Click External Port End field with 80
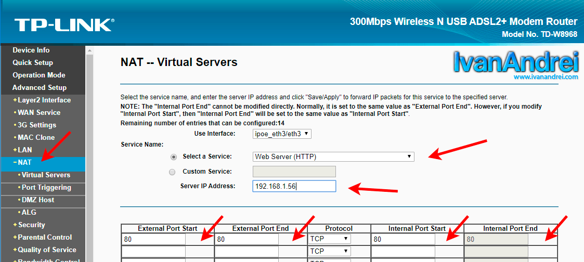584x262 pixels. click(x=246, y=239)
